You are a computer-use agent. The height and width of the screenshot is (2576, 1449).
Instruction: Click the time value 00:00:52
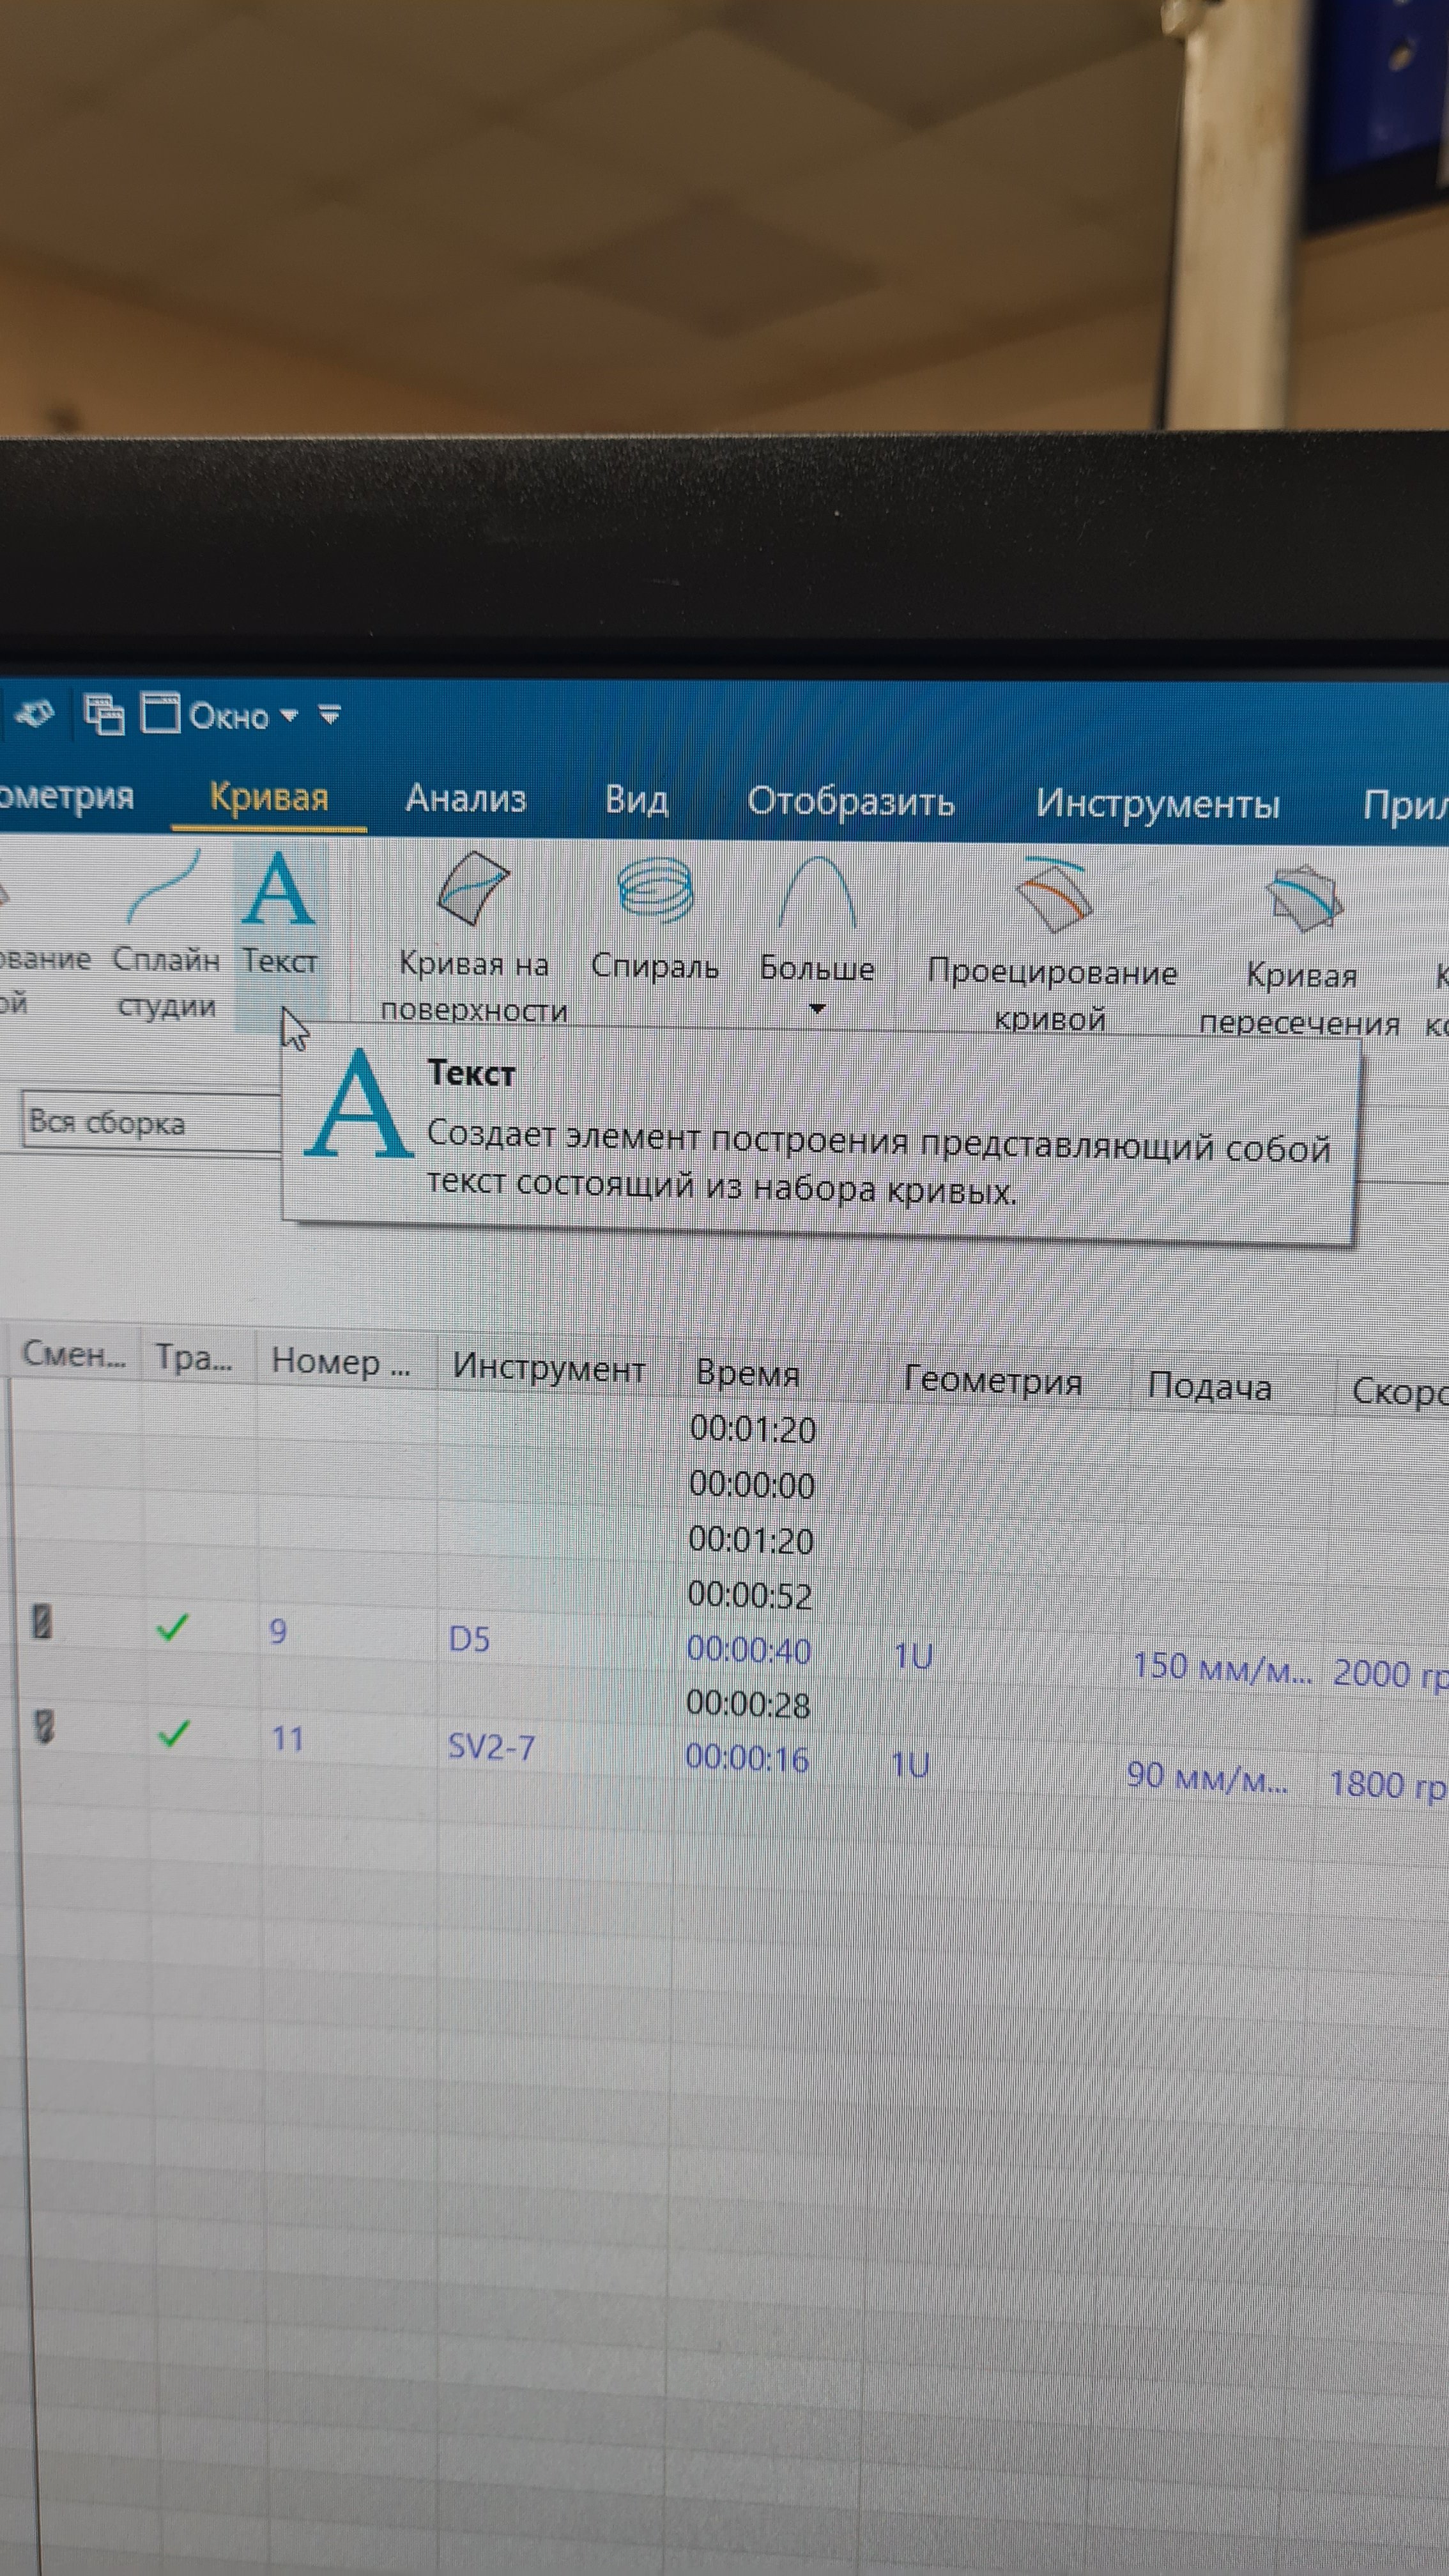point(750,1595)
